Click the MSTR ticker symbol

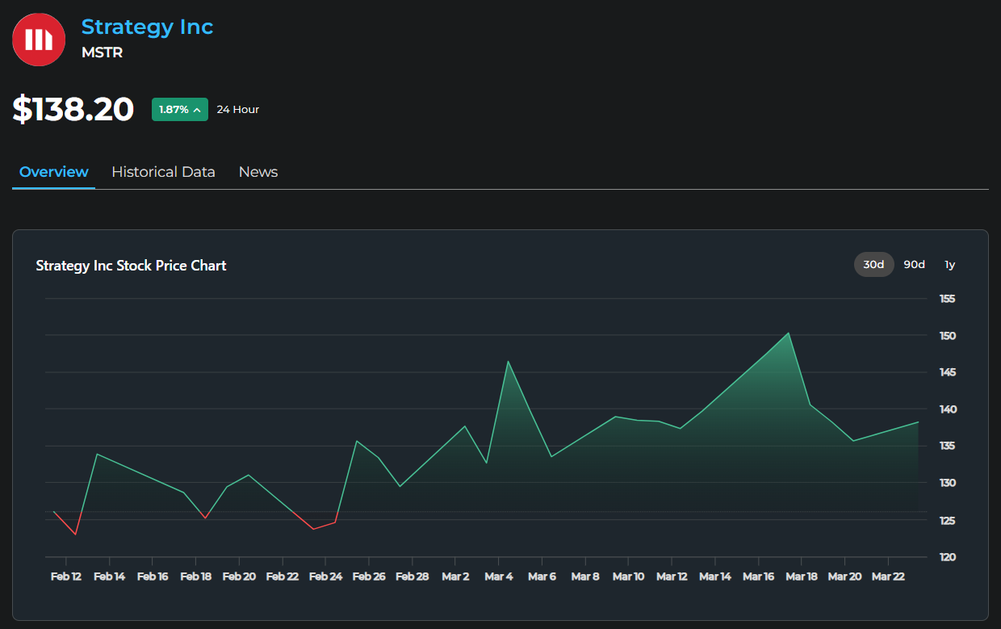coord(102,53)
